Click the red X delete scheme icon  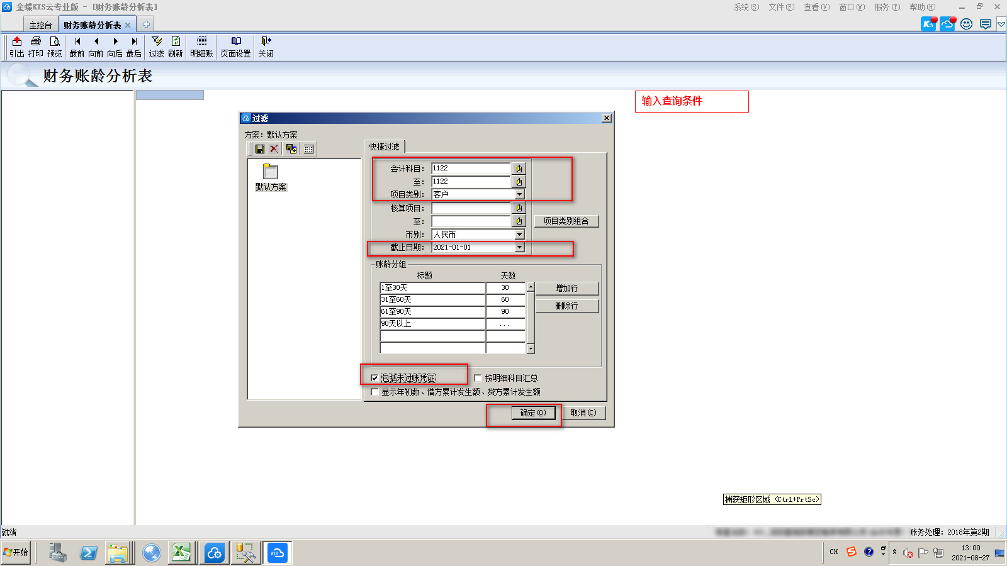[274, 149]
